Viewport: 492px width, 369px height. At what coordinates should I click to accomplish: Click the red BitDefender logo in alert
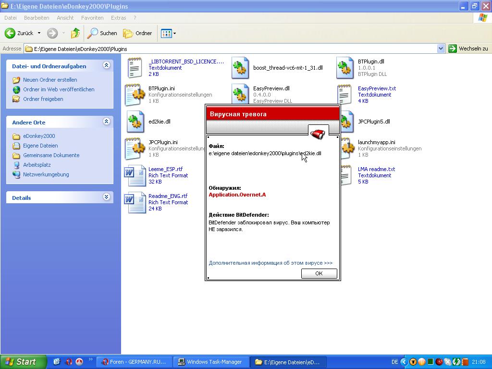point(318,134)
